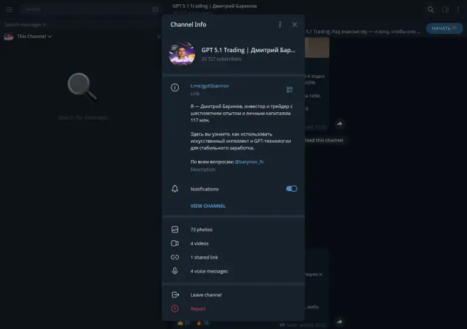Viewport: 467px width, 329px height.
Task: Click the red report warning icon
Action: 175,309
